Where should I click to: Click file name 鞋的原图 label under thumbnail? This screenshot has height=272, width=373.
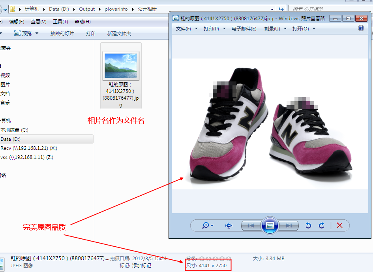click(121, 94)
